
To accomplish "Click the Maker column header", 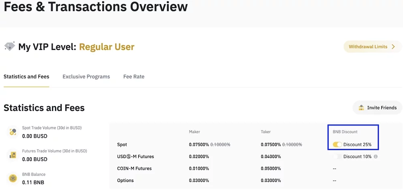I will click(194, 132).
